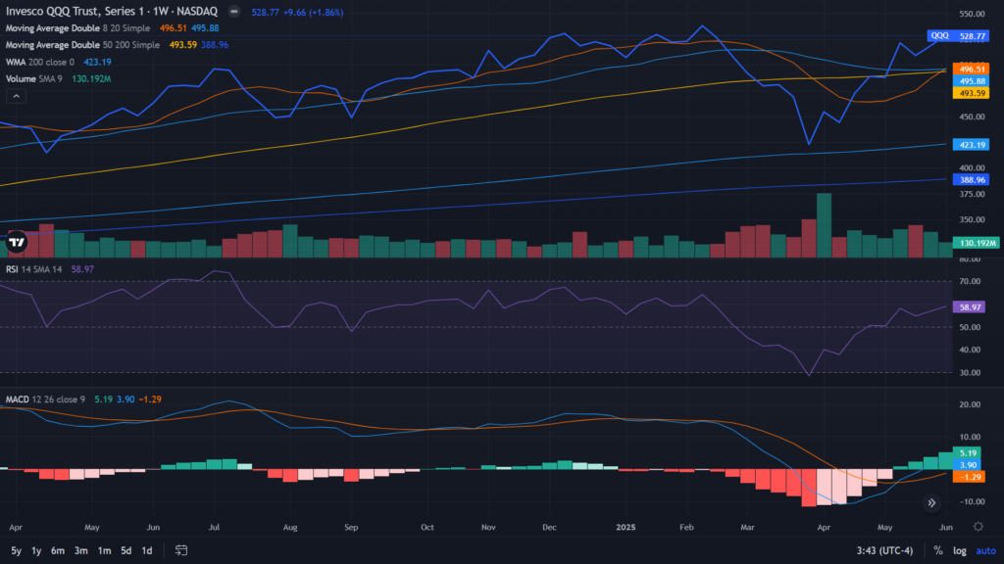1004x564 pixels.
Task: Select the 5y time range
Action: point(16,550)
